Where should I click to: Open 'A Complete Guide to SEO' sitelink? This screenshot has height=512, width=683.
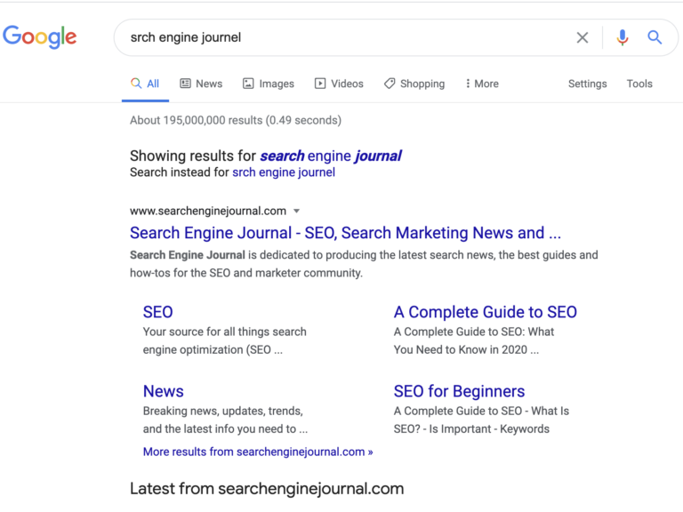(x=486, y=312)
